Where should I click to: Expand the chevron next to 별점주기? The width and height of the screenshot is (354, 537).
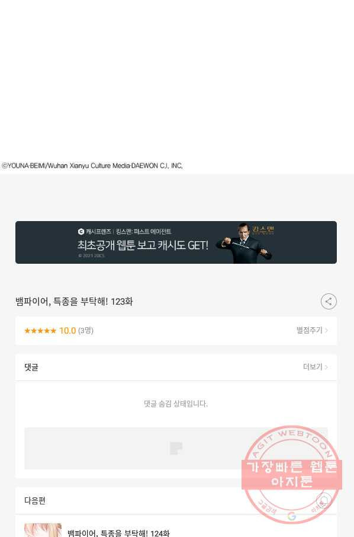327,331
